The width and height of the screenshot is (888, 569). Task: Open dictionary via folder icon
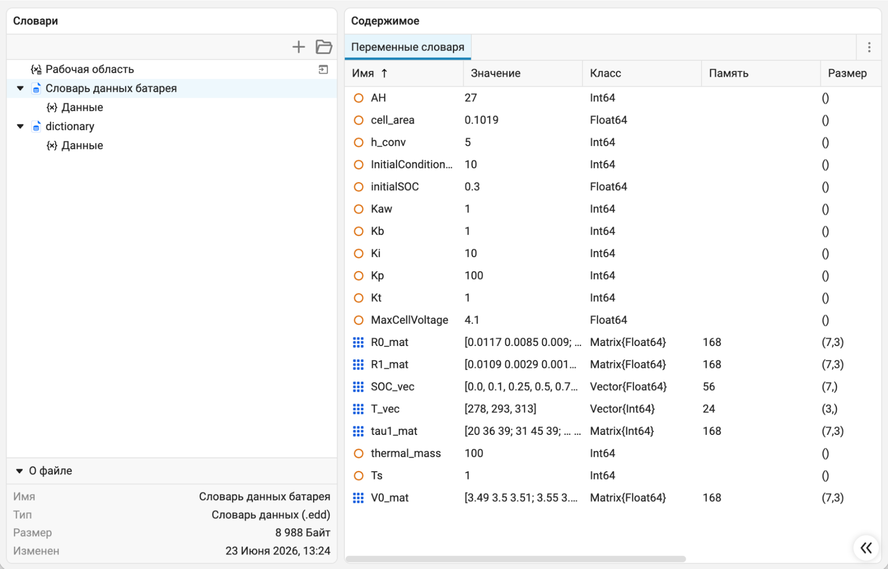coord(324,47)
